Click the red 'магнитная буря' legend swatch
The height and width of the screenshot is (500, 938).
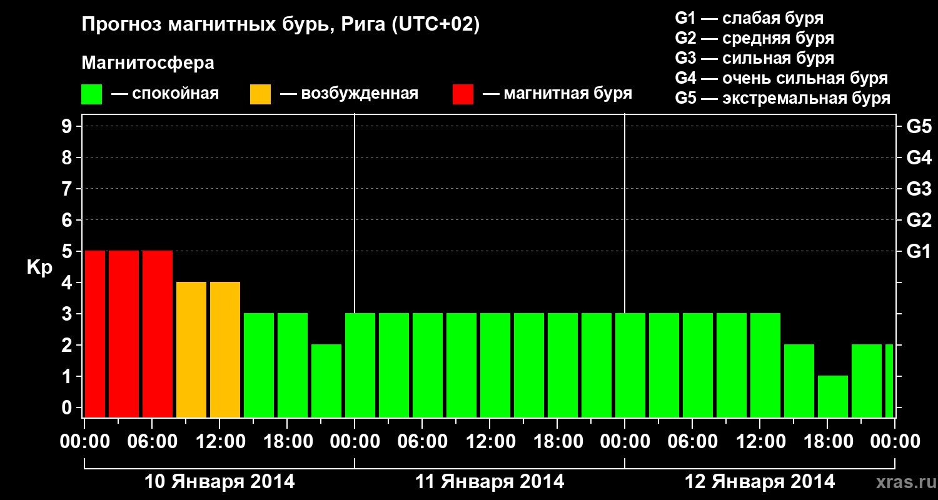(463, 94)
